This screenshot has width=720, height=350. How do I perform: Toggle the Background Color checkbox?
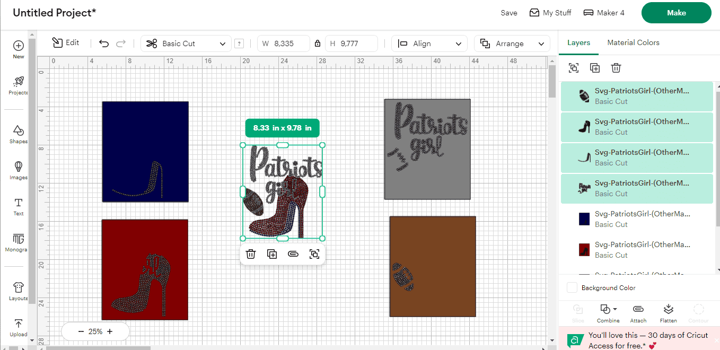572,287
